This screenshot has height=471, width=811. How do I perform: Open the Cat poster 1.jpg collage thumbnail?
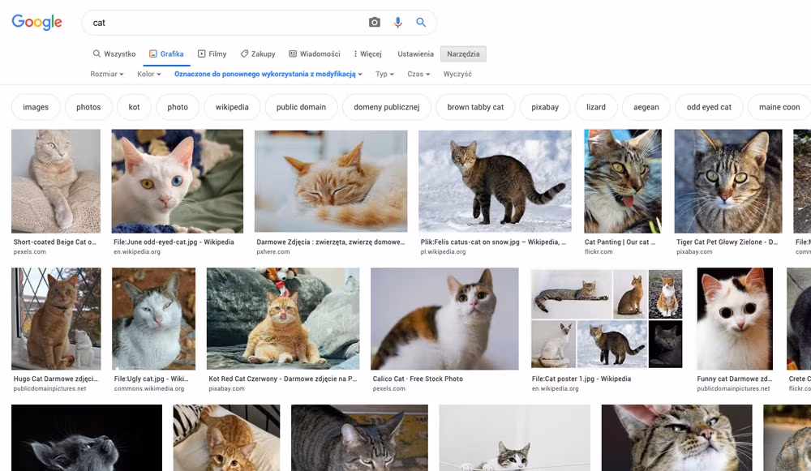pos(607,319)
